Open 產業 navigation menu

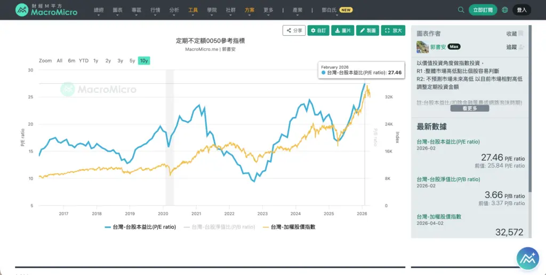pyautogui.click(x=298, y=11)
